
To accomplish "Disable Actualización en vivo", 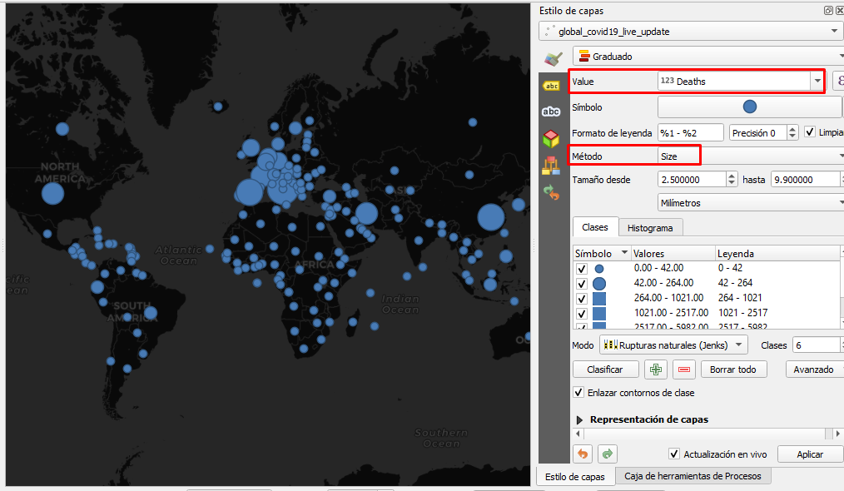I will coord(675,454).
